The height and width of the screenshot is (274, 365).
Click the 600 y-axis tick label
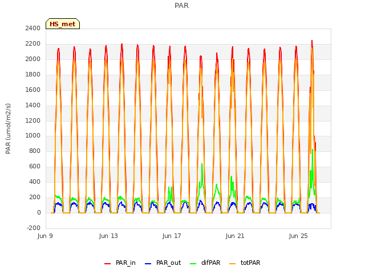[x=35, y=166]
